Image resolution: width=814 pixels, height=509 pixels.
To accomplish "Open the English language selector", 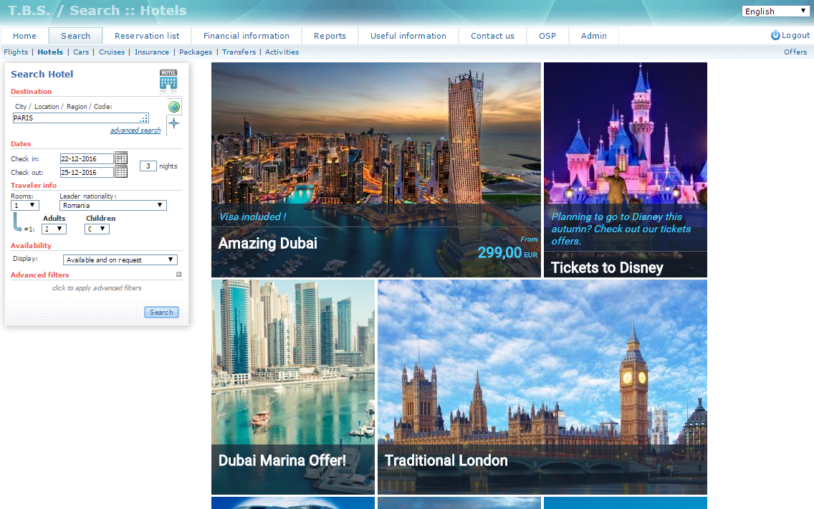I will coord(775,11).
